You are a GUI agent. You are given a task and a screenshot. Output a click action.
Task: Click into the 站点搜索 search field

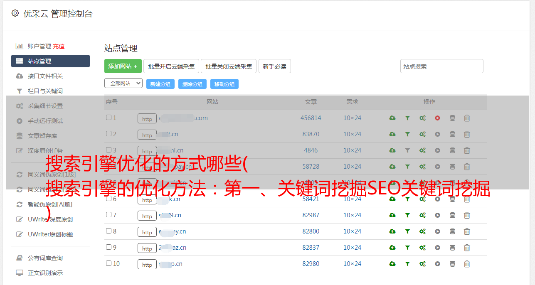[x=442, y=66]
